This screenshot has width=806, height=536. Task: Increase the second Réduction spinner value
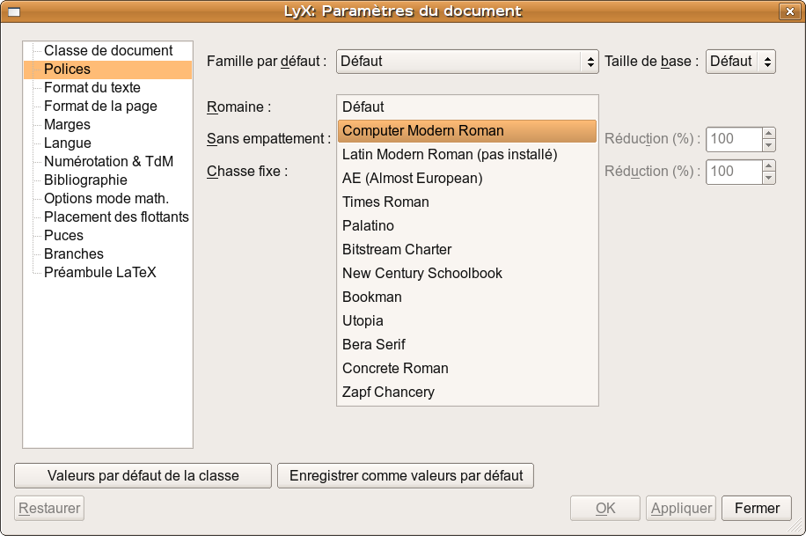(769, 165)
